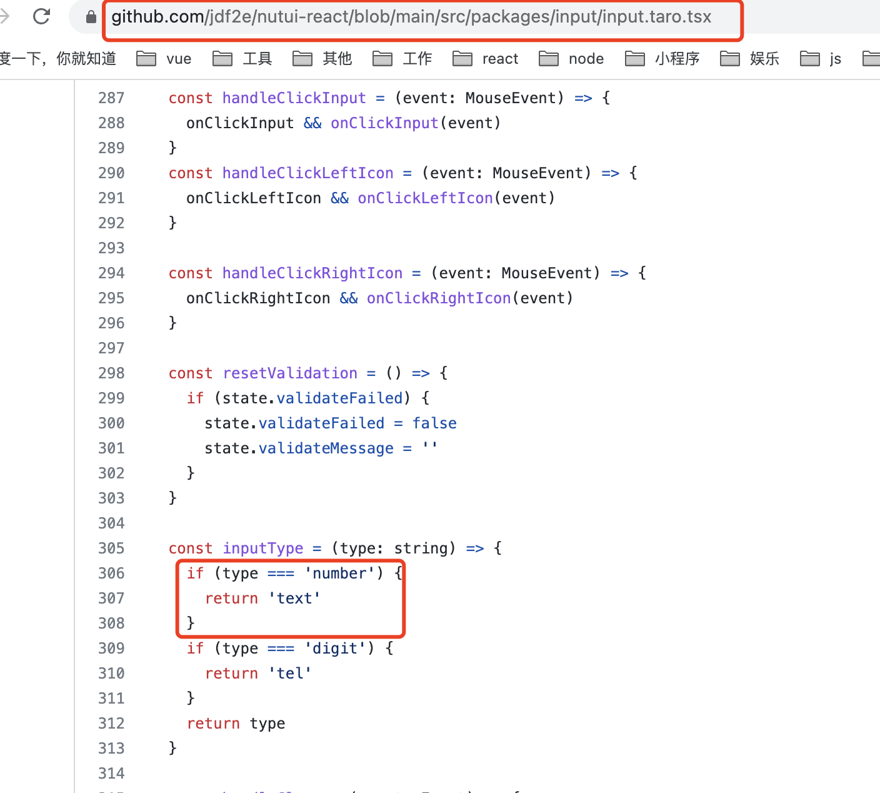This screenshot has width=880, height=793.
Task: Click the 小程序 bookmark folder icon
Action: click(x=635, y=58)
